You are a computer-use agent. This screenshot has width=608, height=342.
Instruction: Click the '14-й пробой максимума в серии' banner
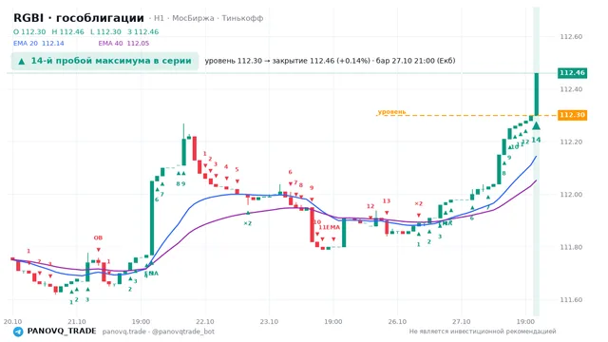[x=104, y=61]
